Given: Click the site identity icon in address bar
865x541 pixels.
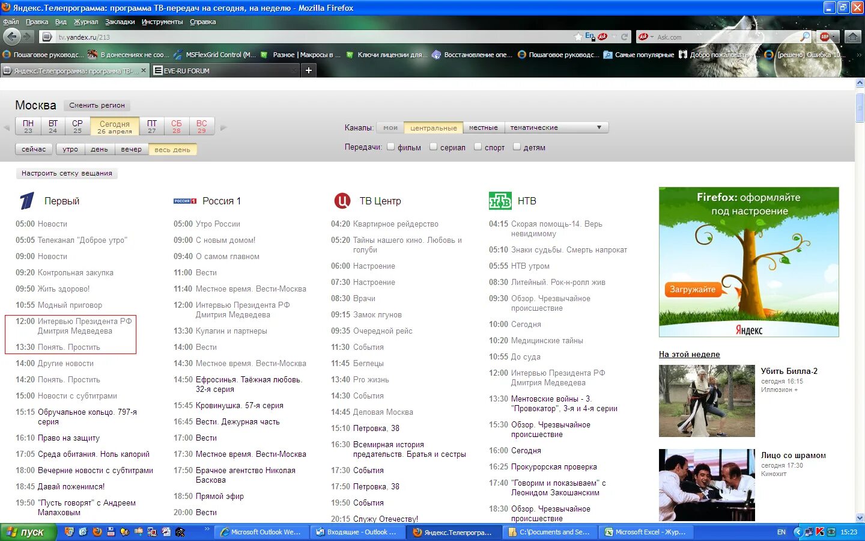Looking at the screenshot, I should click(x=47, y=37).
